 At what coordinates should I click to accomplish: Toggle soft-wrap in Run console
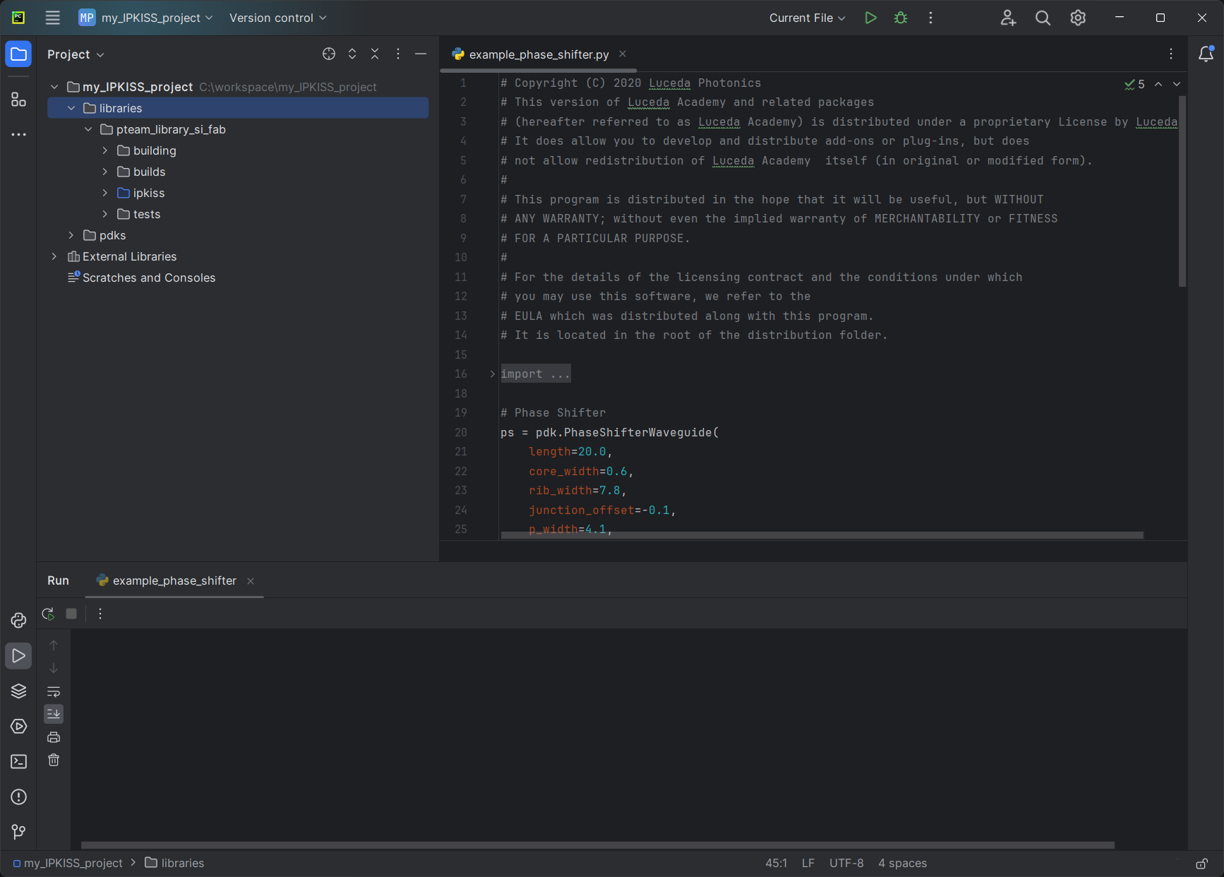click(54, 691)
